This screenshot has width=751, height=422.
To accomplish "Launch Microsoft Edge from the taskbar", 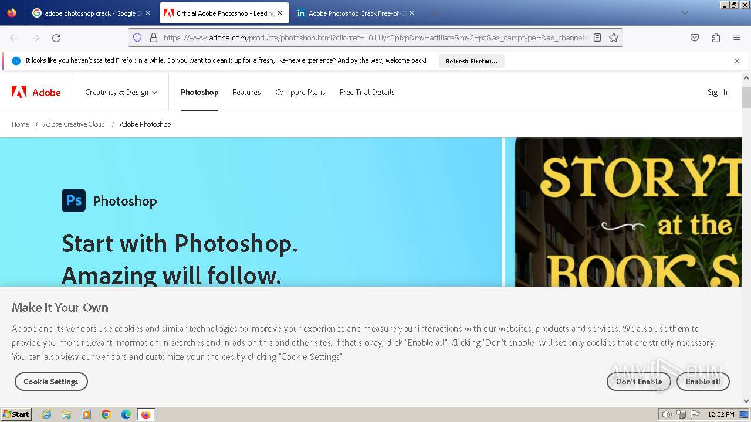I will [126, 414].
